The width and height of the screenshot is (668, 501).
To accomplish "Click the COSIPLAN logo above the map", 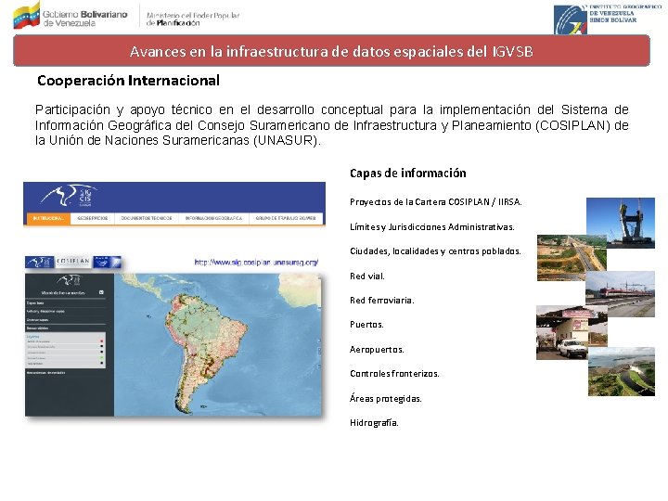I will [x=73, y=261].
